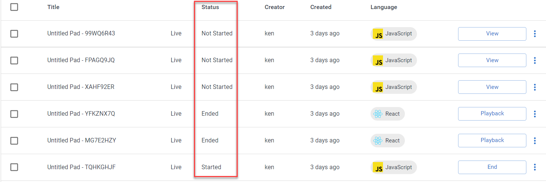
Task: Click the React icon for pad MG7E2HZY
Action: coord(377,141)
